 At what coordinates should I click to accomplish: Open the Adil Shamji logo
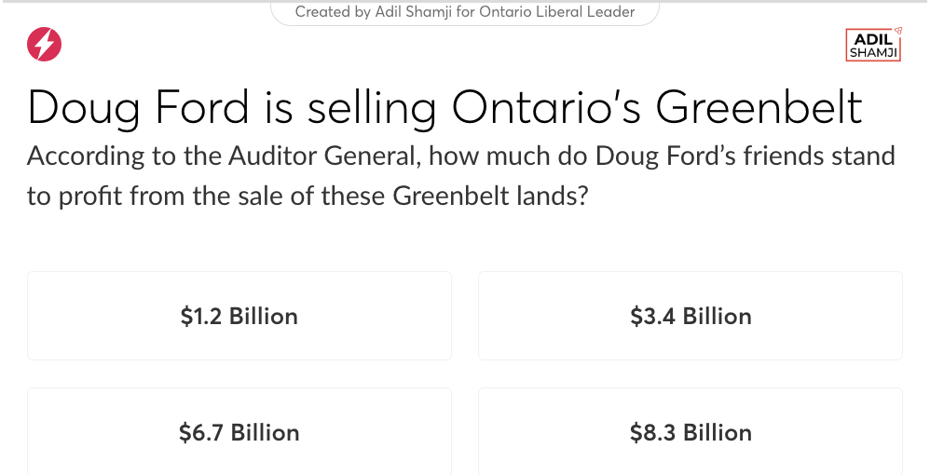pos(873,45)
